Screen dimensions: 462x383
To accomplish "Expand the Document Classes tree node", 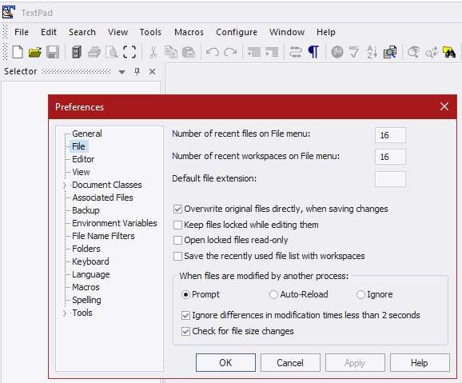I will pos(65,186).
